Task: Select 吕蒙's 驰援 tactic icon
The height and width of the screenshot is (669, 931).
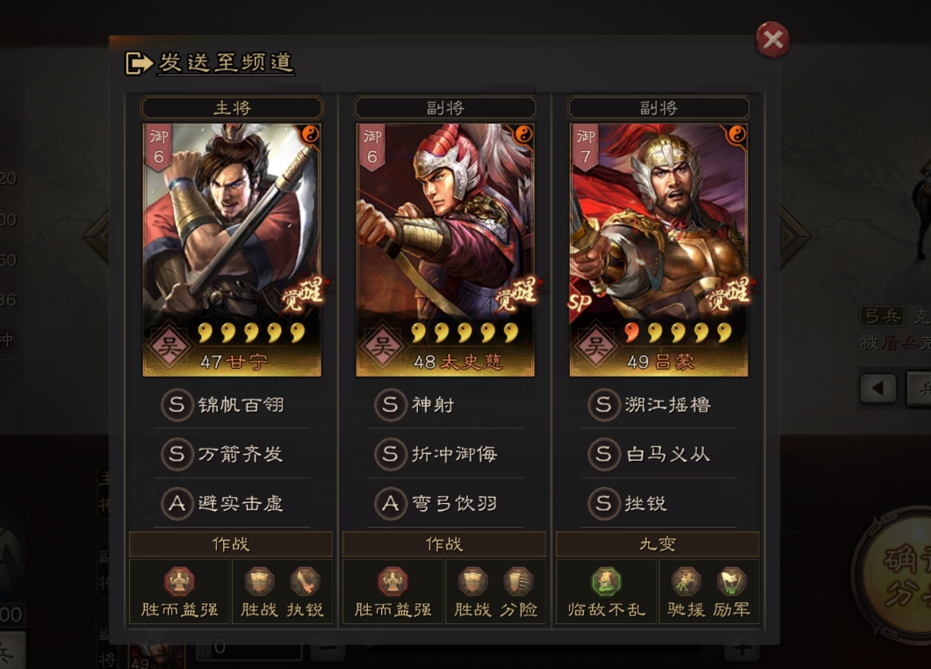Action: (x=686, y=581)
